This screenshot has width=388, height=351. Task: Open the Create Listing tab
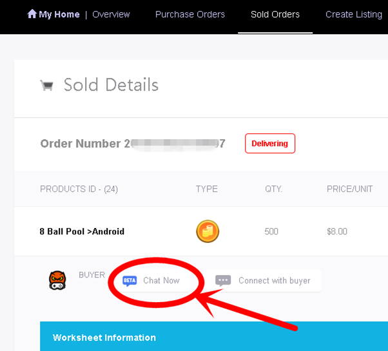point(353,14)
